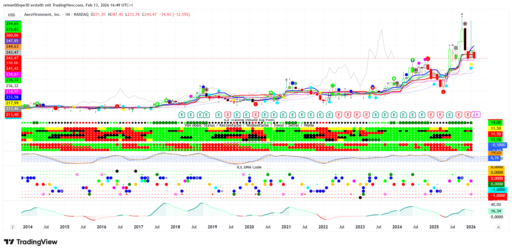Click the 2020 label on time axis

[x=249, y=227]
